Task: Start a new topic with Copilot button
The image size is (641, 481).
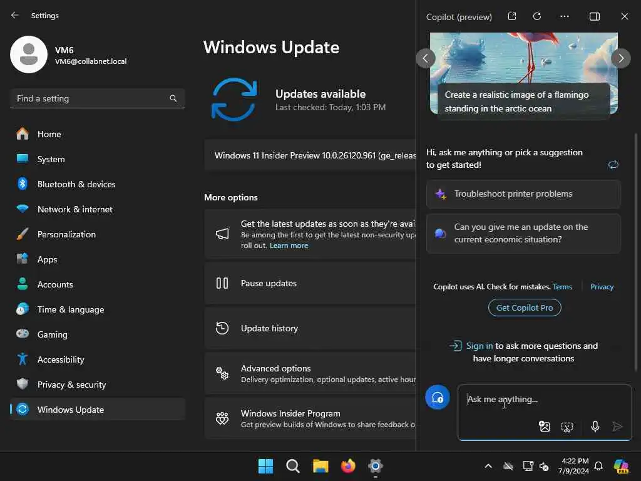Action: 438,397
